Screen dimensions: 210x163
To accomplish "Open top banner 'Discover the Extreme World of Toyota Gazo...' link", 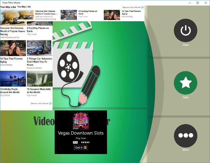I will (46, 12).
